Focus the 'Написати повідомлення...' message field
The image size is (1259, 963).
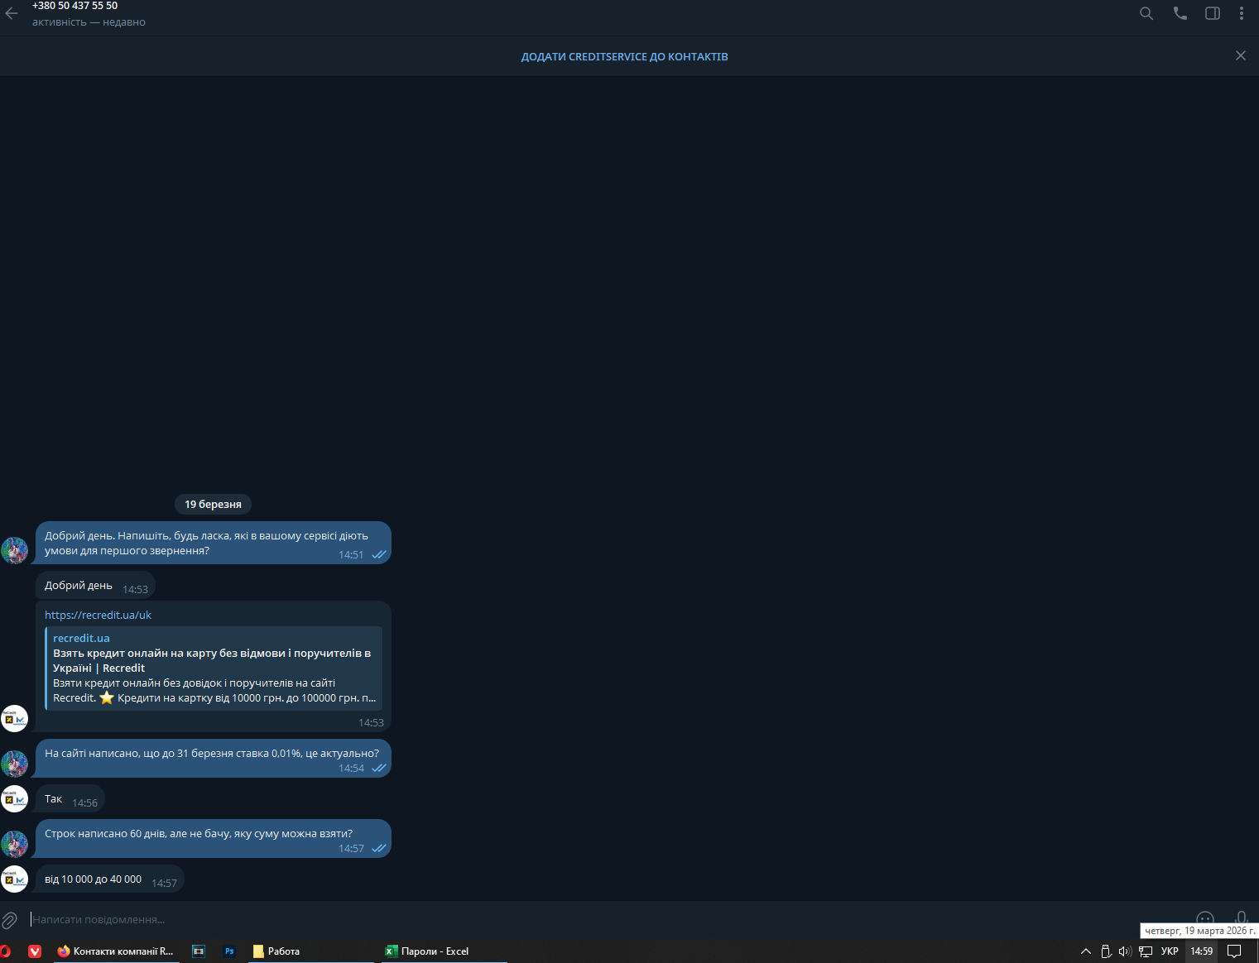pyautogui.click(x=608, y=920)
